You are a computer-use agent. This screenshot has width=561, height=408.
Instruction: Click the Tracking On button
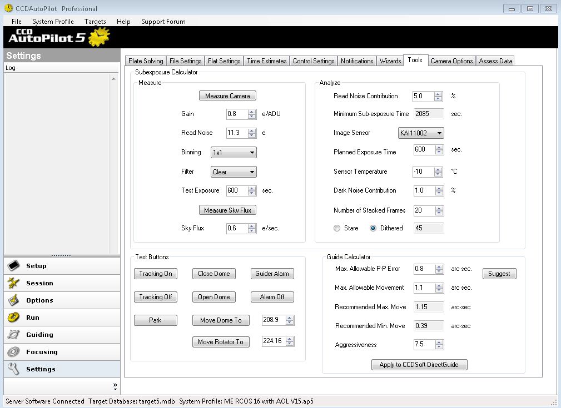point(156,274)
